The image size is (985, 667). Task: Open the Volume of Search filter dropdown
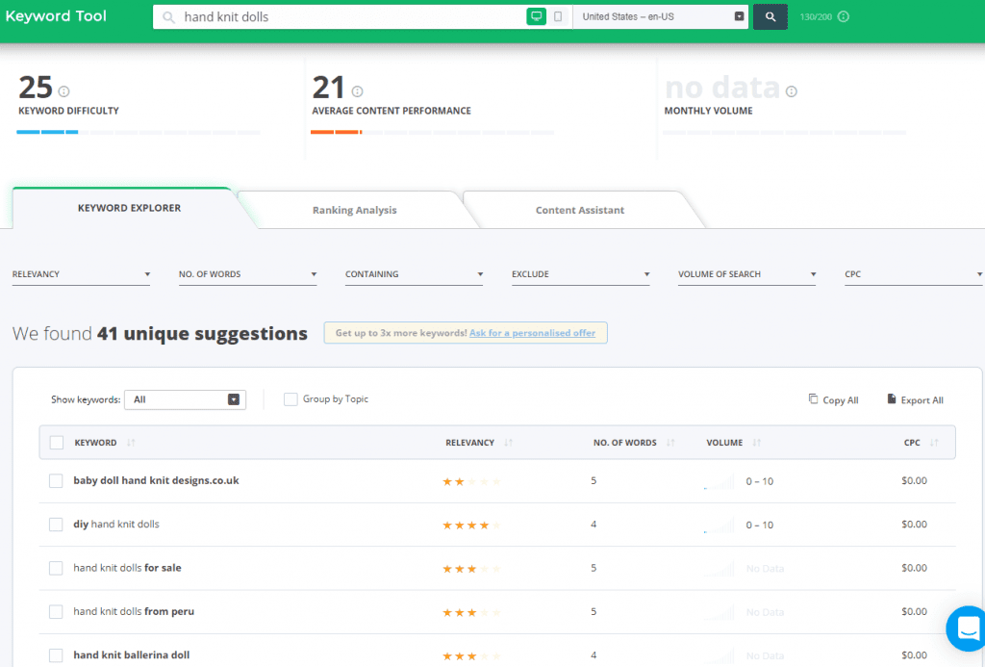(x=746, y=274)
